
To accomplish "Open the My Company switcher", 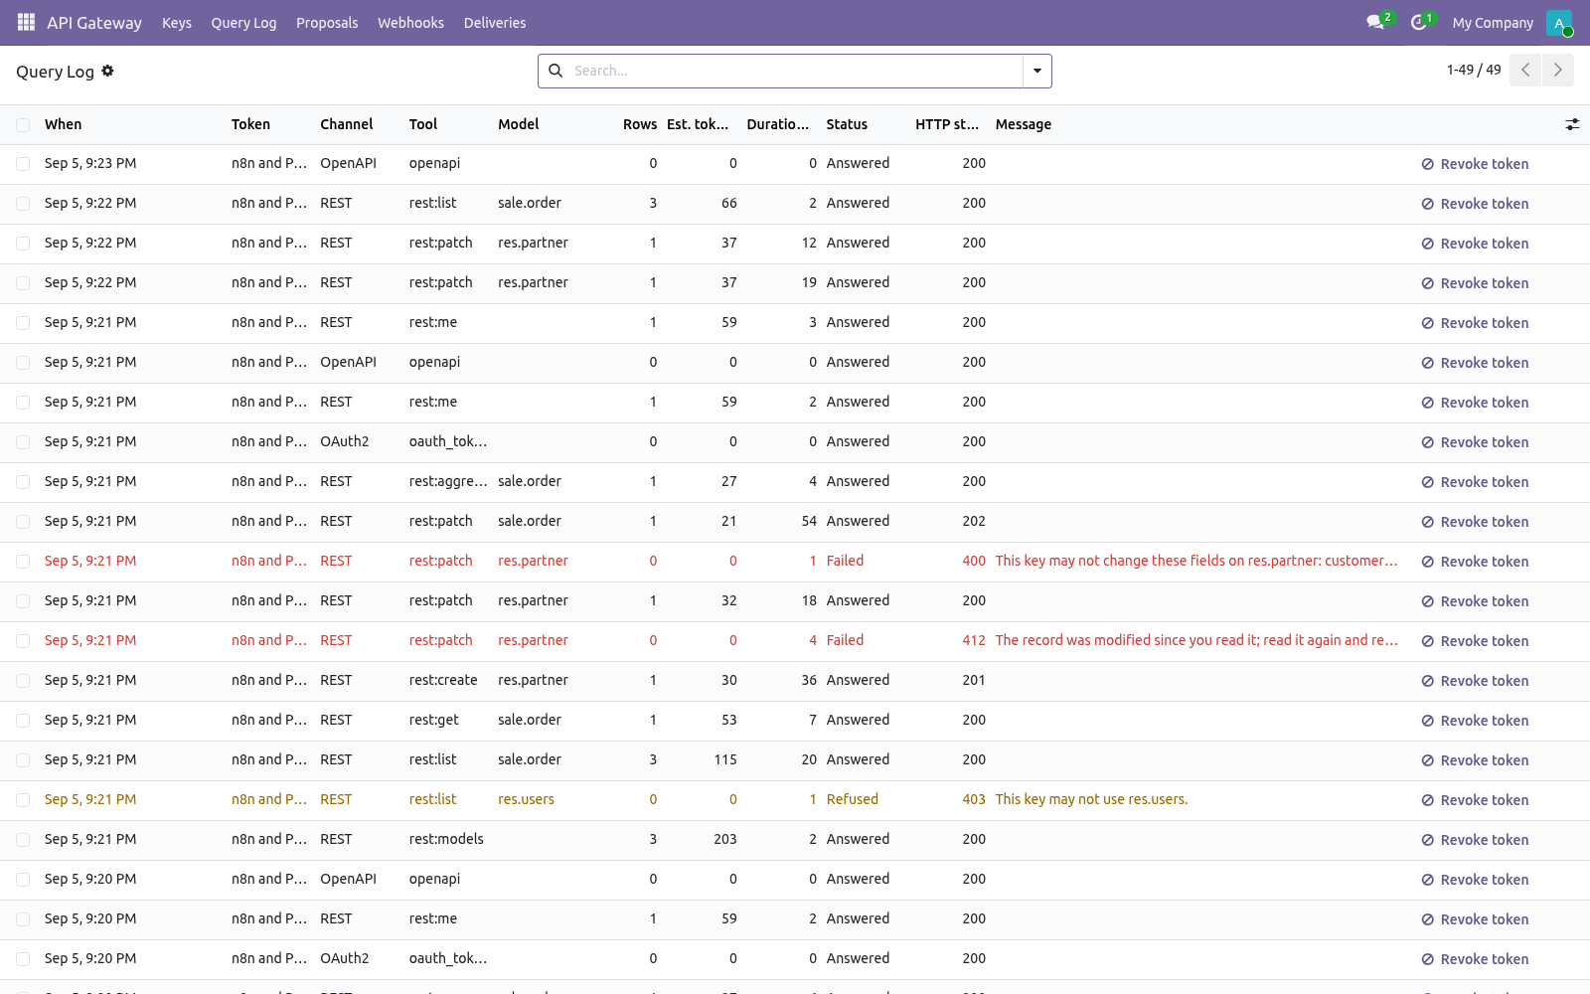I will [1493, 23].
